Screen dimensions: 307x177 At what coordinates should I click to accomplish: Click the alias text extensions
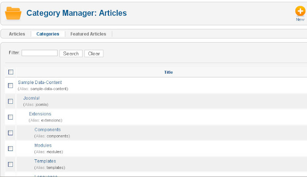pyautogui.click(x=51, y=120)
